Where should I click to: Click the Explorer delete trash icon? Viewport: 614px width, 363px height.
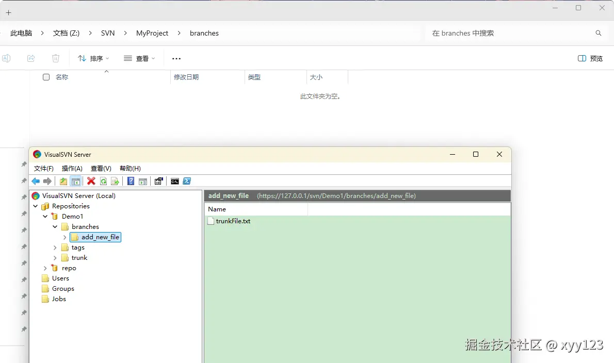coord(56,58)
